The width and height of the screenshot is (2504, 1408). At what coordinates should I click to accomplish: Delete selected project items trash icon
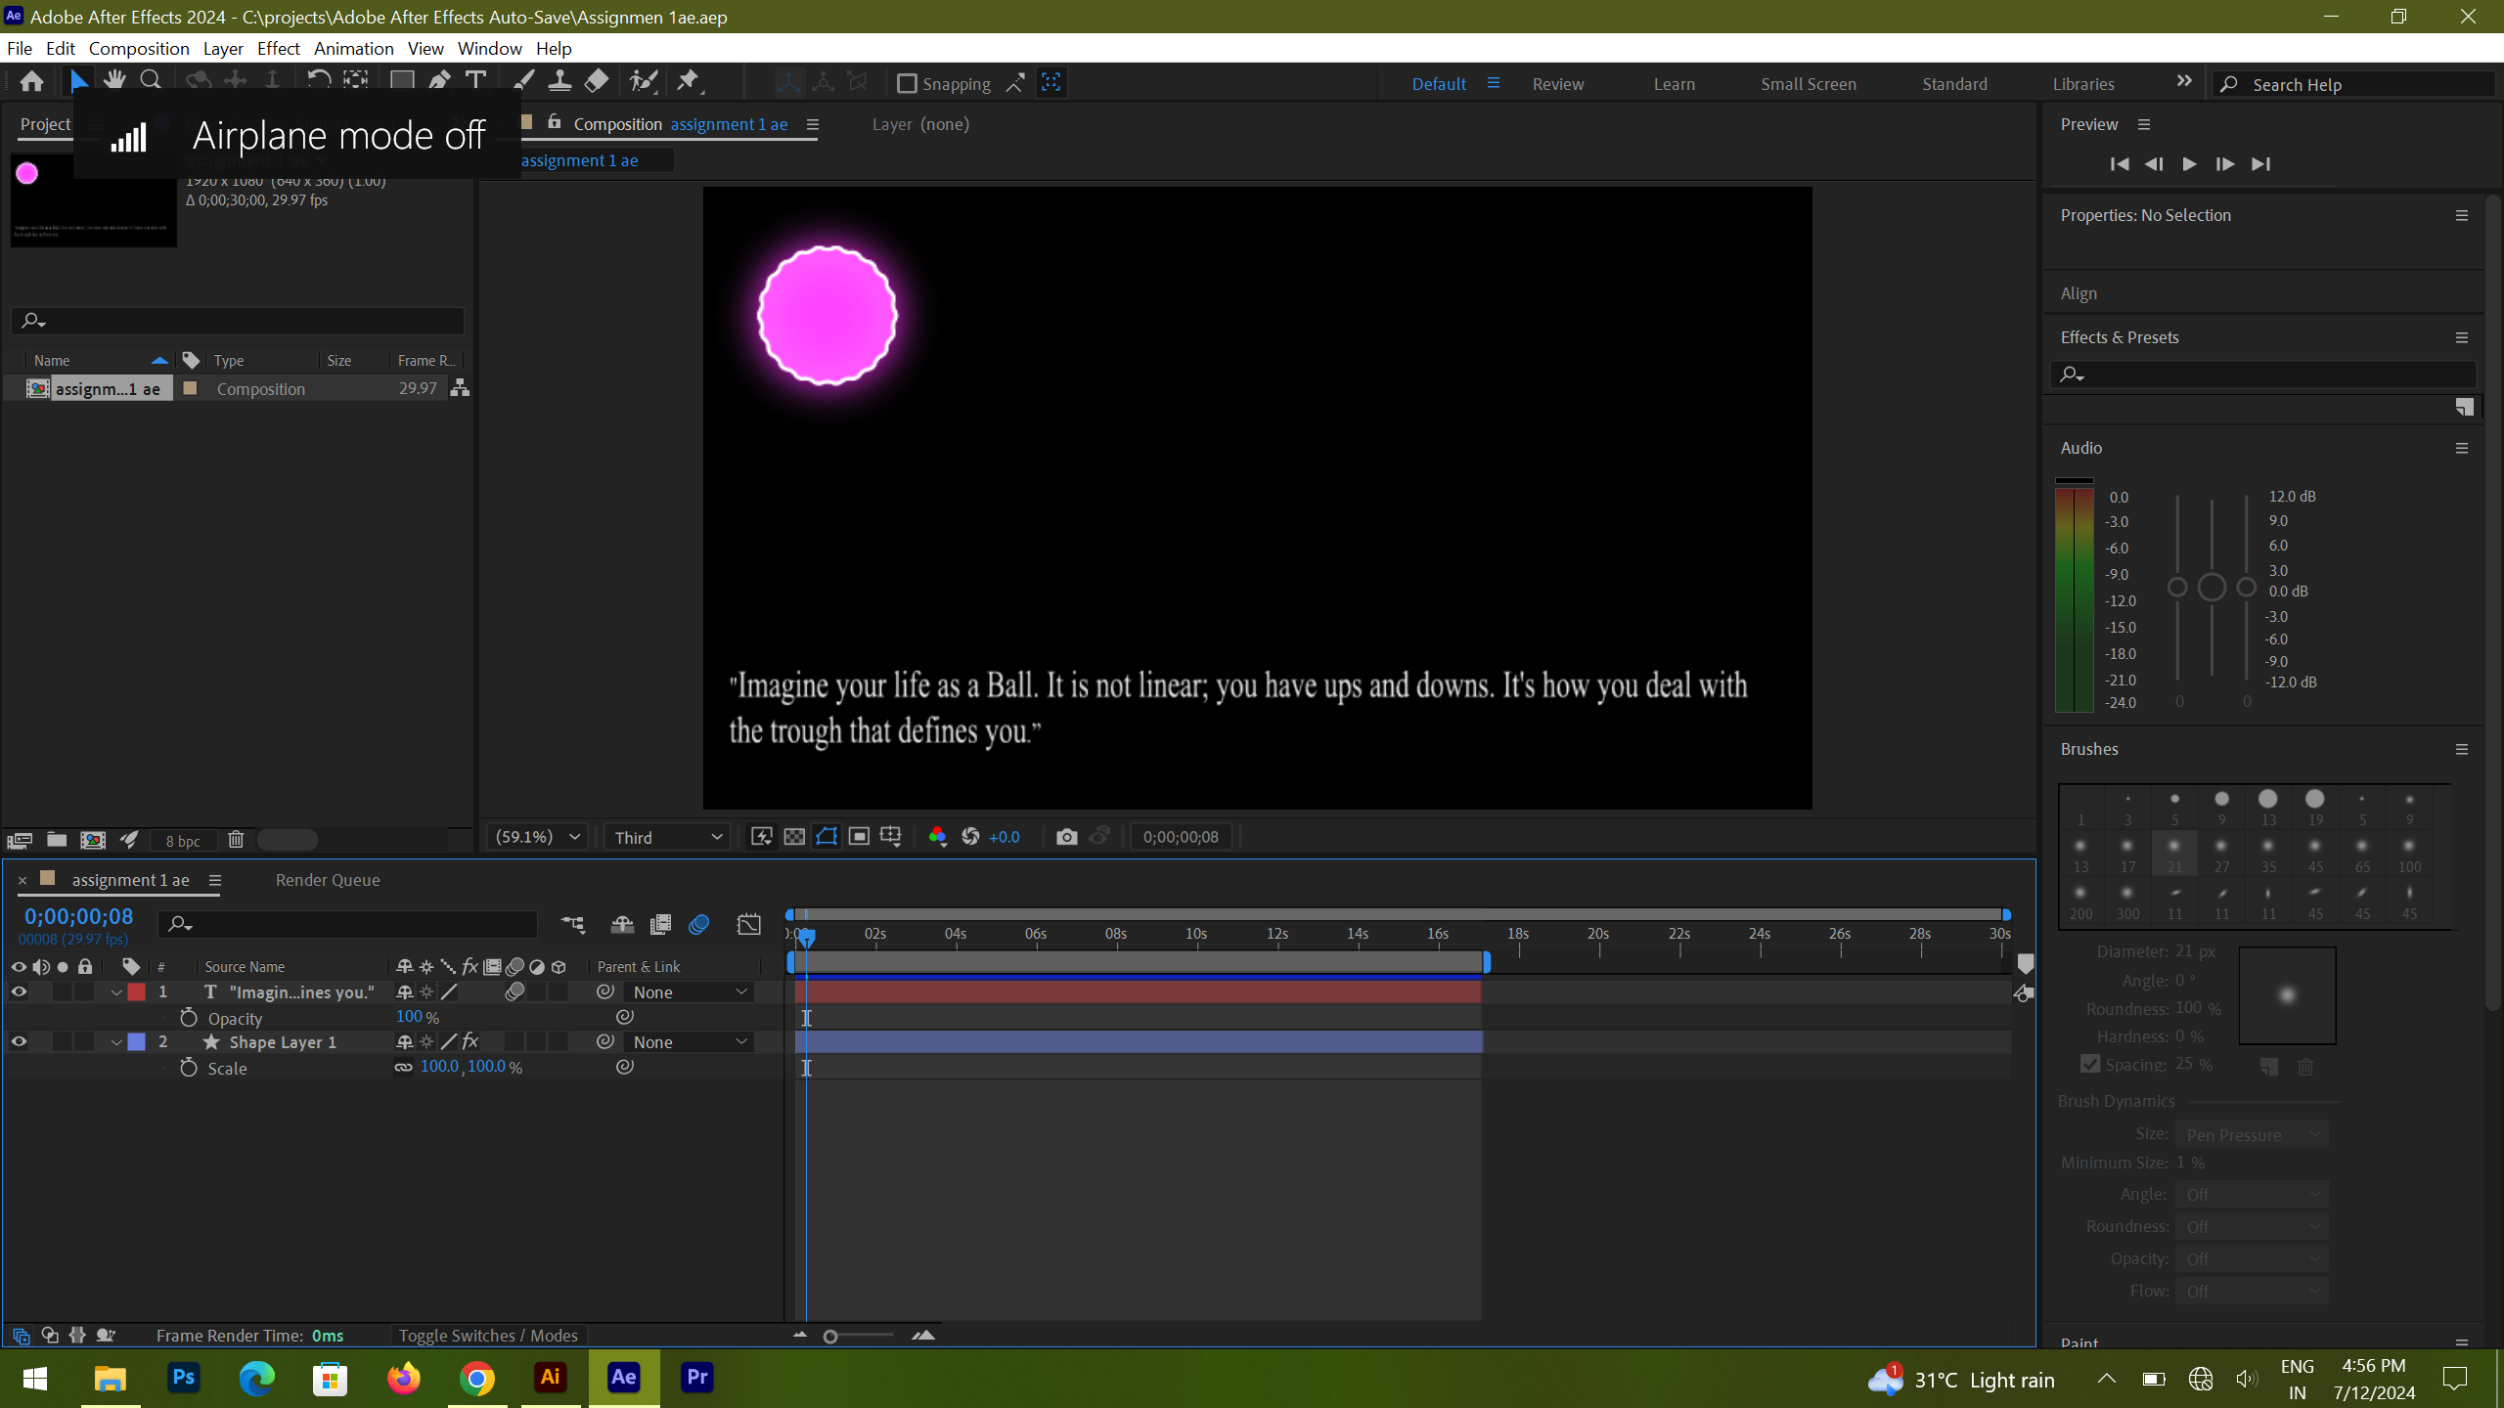[x=236, y=840]
